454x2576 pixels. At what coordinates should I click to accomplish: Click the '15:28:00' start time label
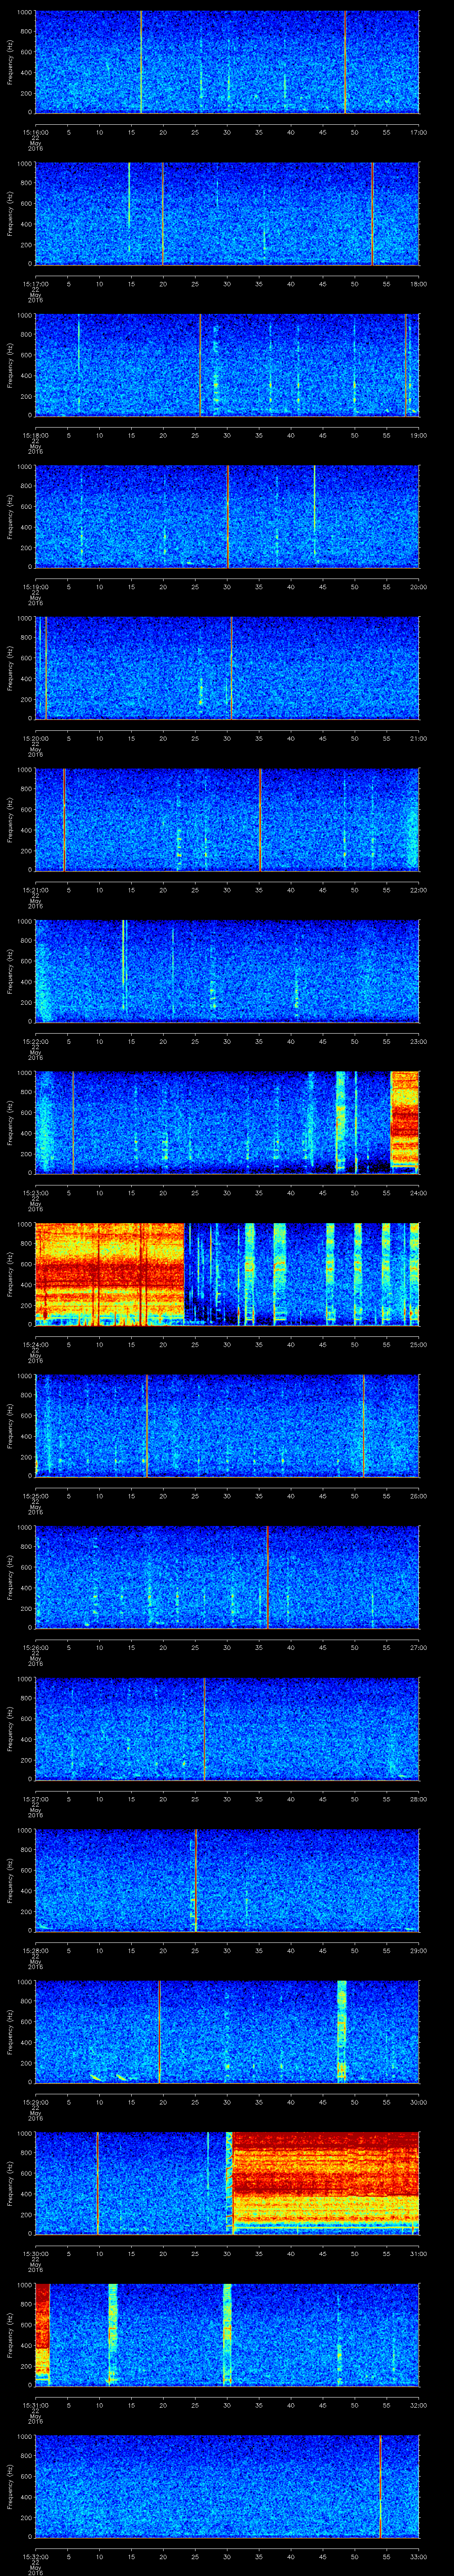(x=35, y=1950)
